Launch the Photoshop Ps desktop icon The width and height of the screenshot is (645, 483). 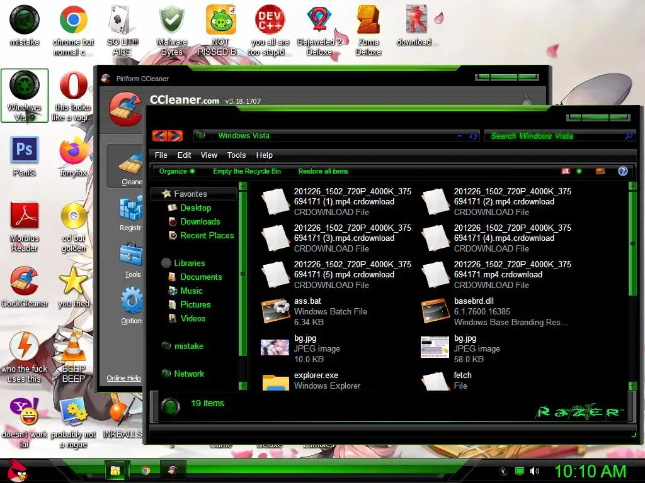tap(25, 156)
